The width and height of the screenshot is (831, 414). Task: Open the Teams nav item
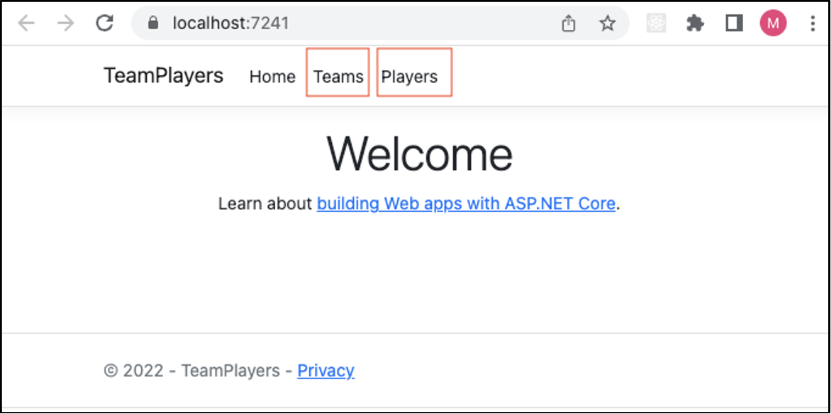tap(338, 77)
